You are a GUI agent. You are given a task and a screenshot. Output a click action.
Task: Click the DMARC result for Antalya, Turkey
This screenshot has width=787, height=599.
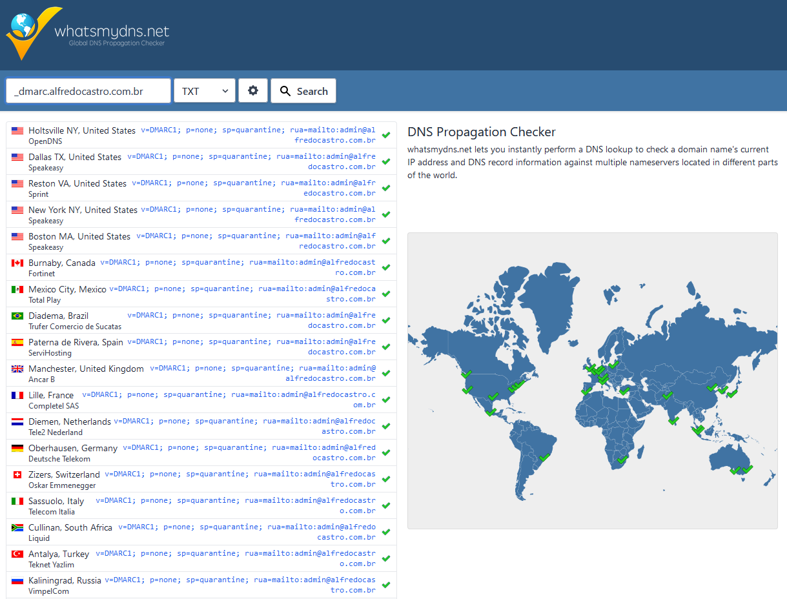pyautogui.click(x=236, y=558)
